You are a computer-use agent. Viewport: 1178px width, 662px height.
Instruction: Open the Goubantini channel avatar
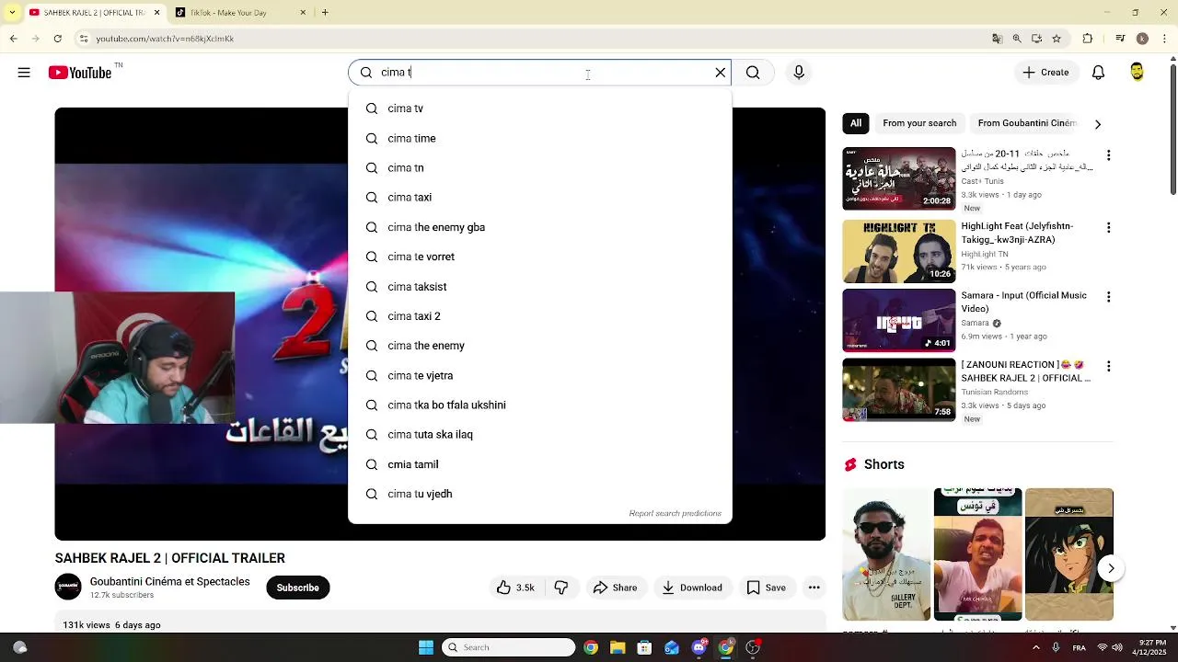(x=68, y=587)
